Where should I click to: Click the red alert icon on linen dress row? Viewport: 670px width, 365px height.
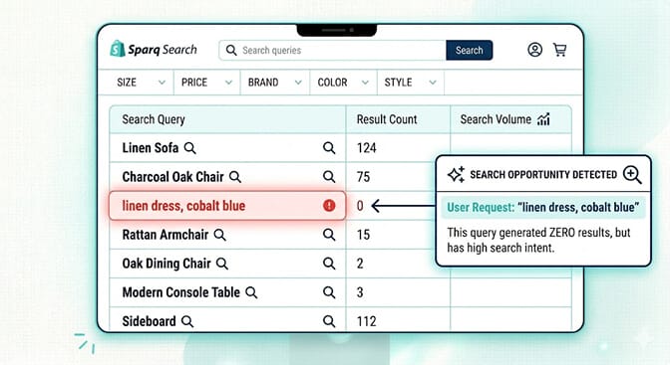coord(329,206)
